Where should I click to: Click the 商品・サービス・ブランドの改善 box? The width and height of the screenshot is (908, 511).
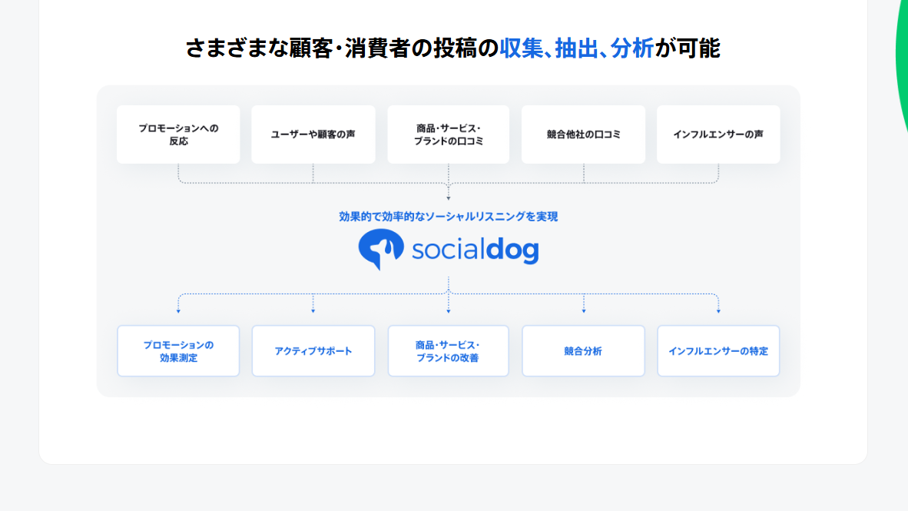(x=448, y=351)
